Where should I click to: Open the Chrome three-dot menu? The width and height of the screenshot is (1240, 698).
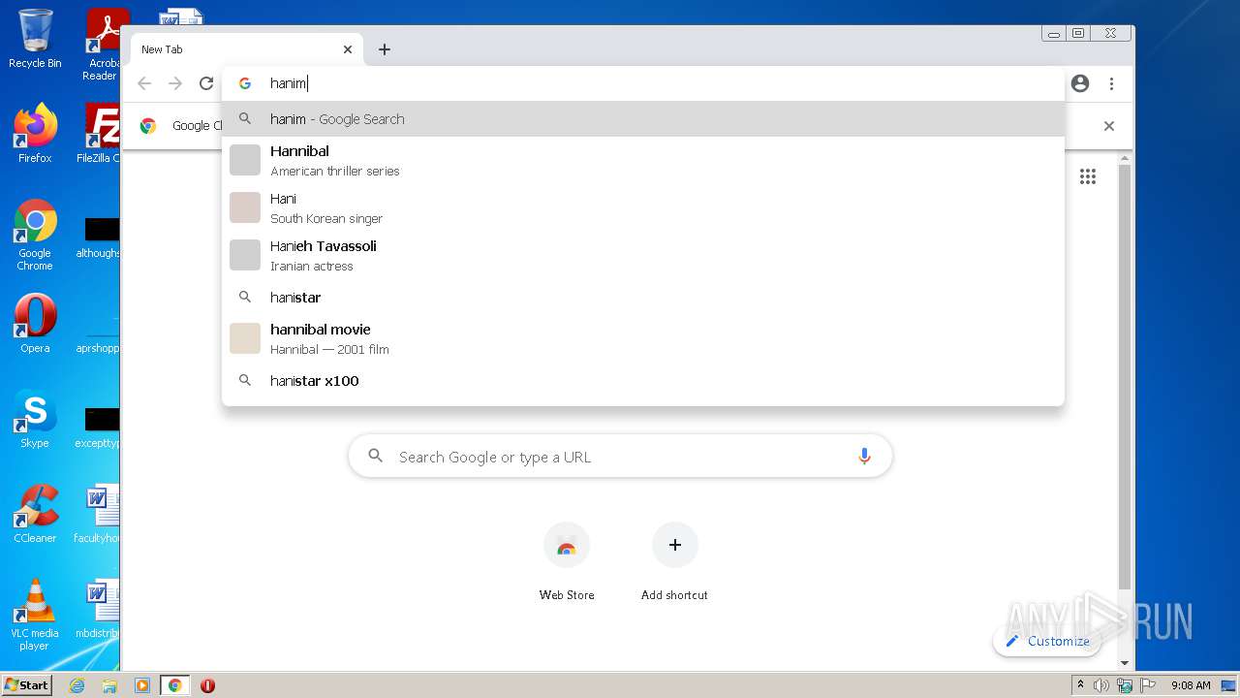1111,83
